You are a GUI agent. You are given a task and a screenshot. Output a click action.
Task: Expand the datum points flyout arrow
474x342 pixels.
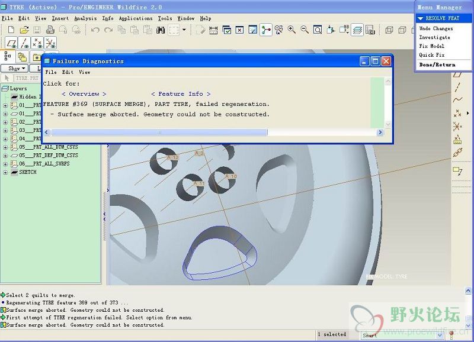(x=467, y=113)
